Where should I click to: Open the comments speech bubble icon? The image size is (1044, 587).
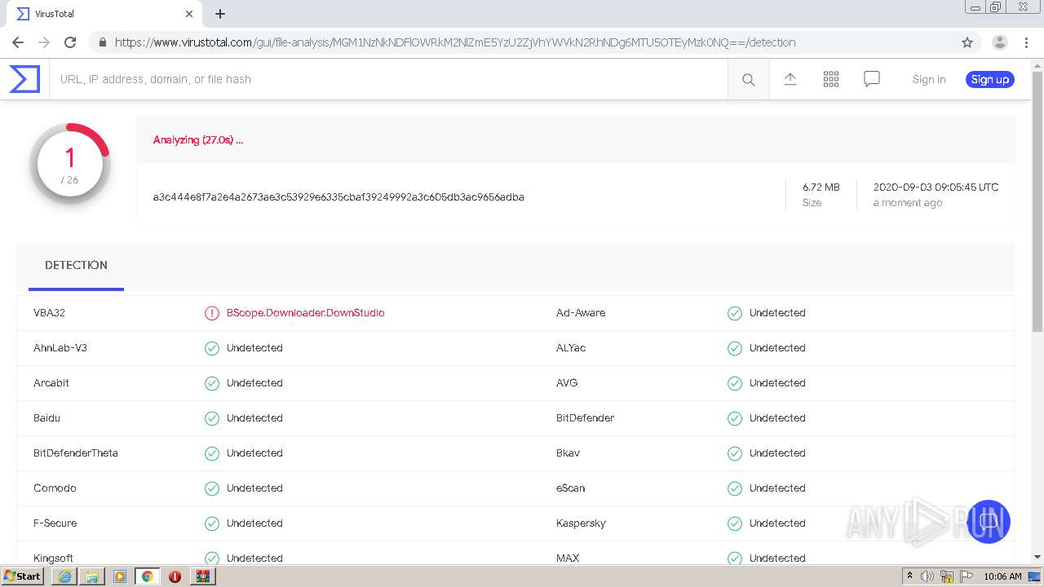[x=871, y=79]
